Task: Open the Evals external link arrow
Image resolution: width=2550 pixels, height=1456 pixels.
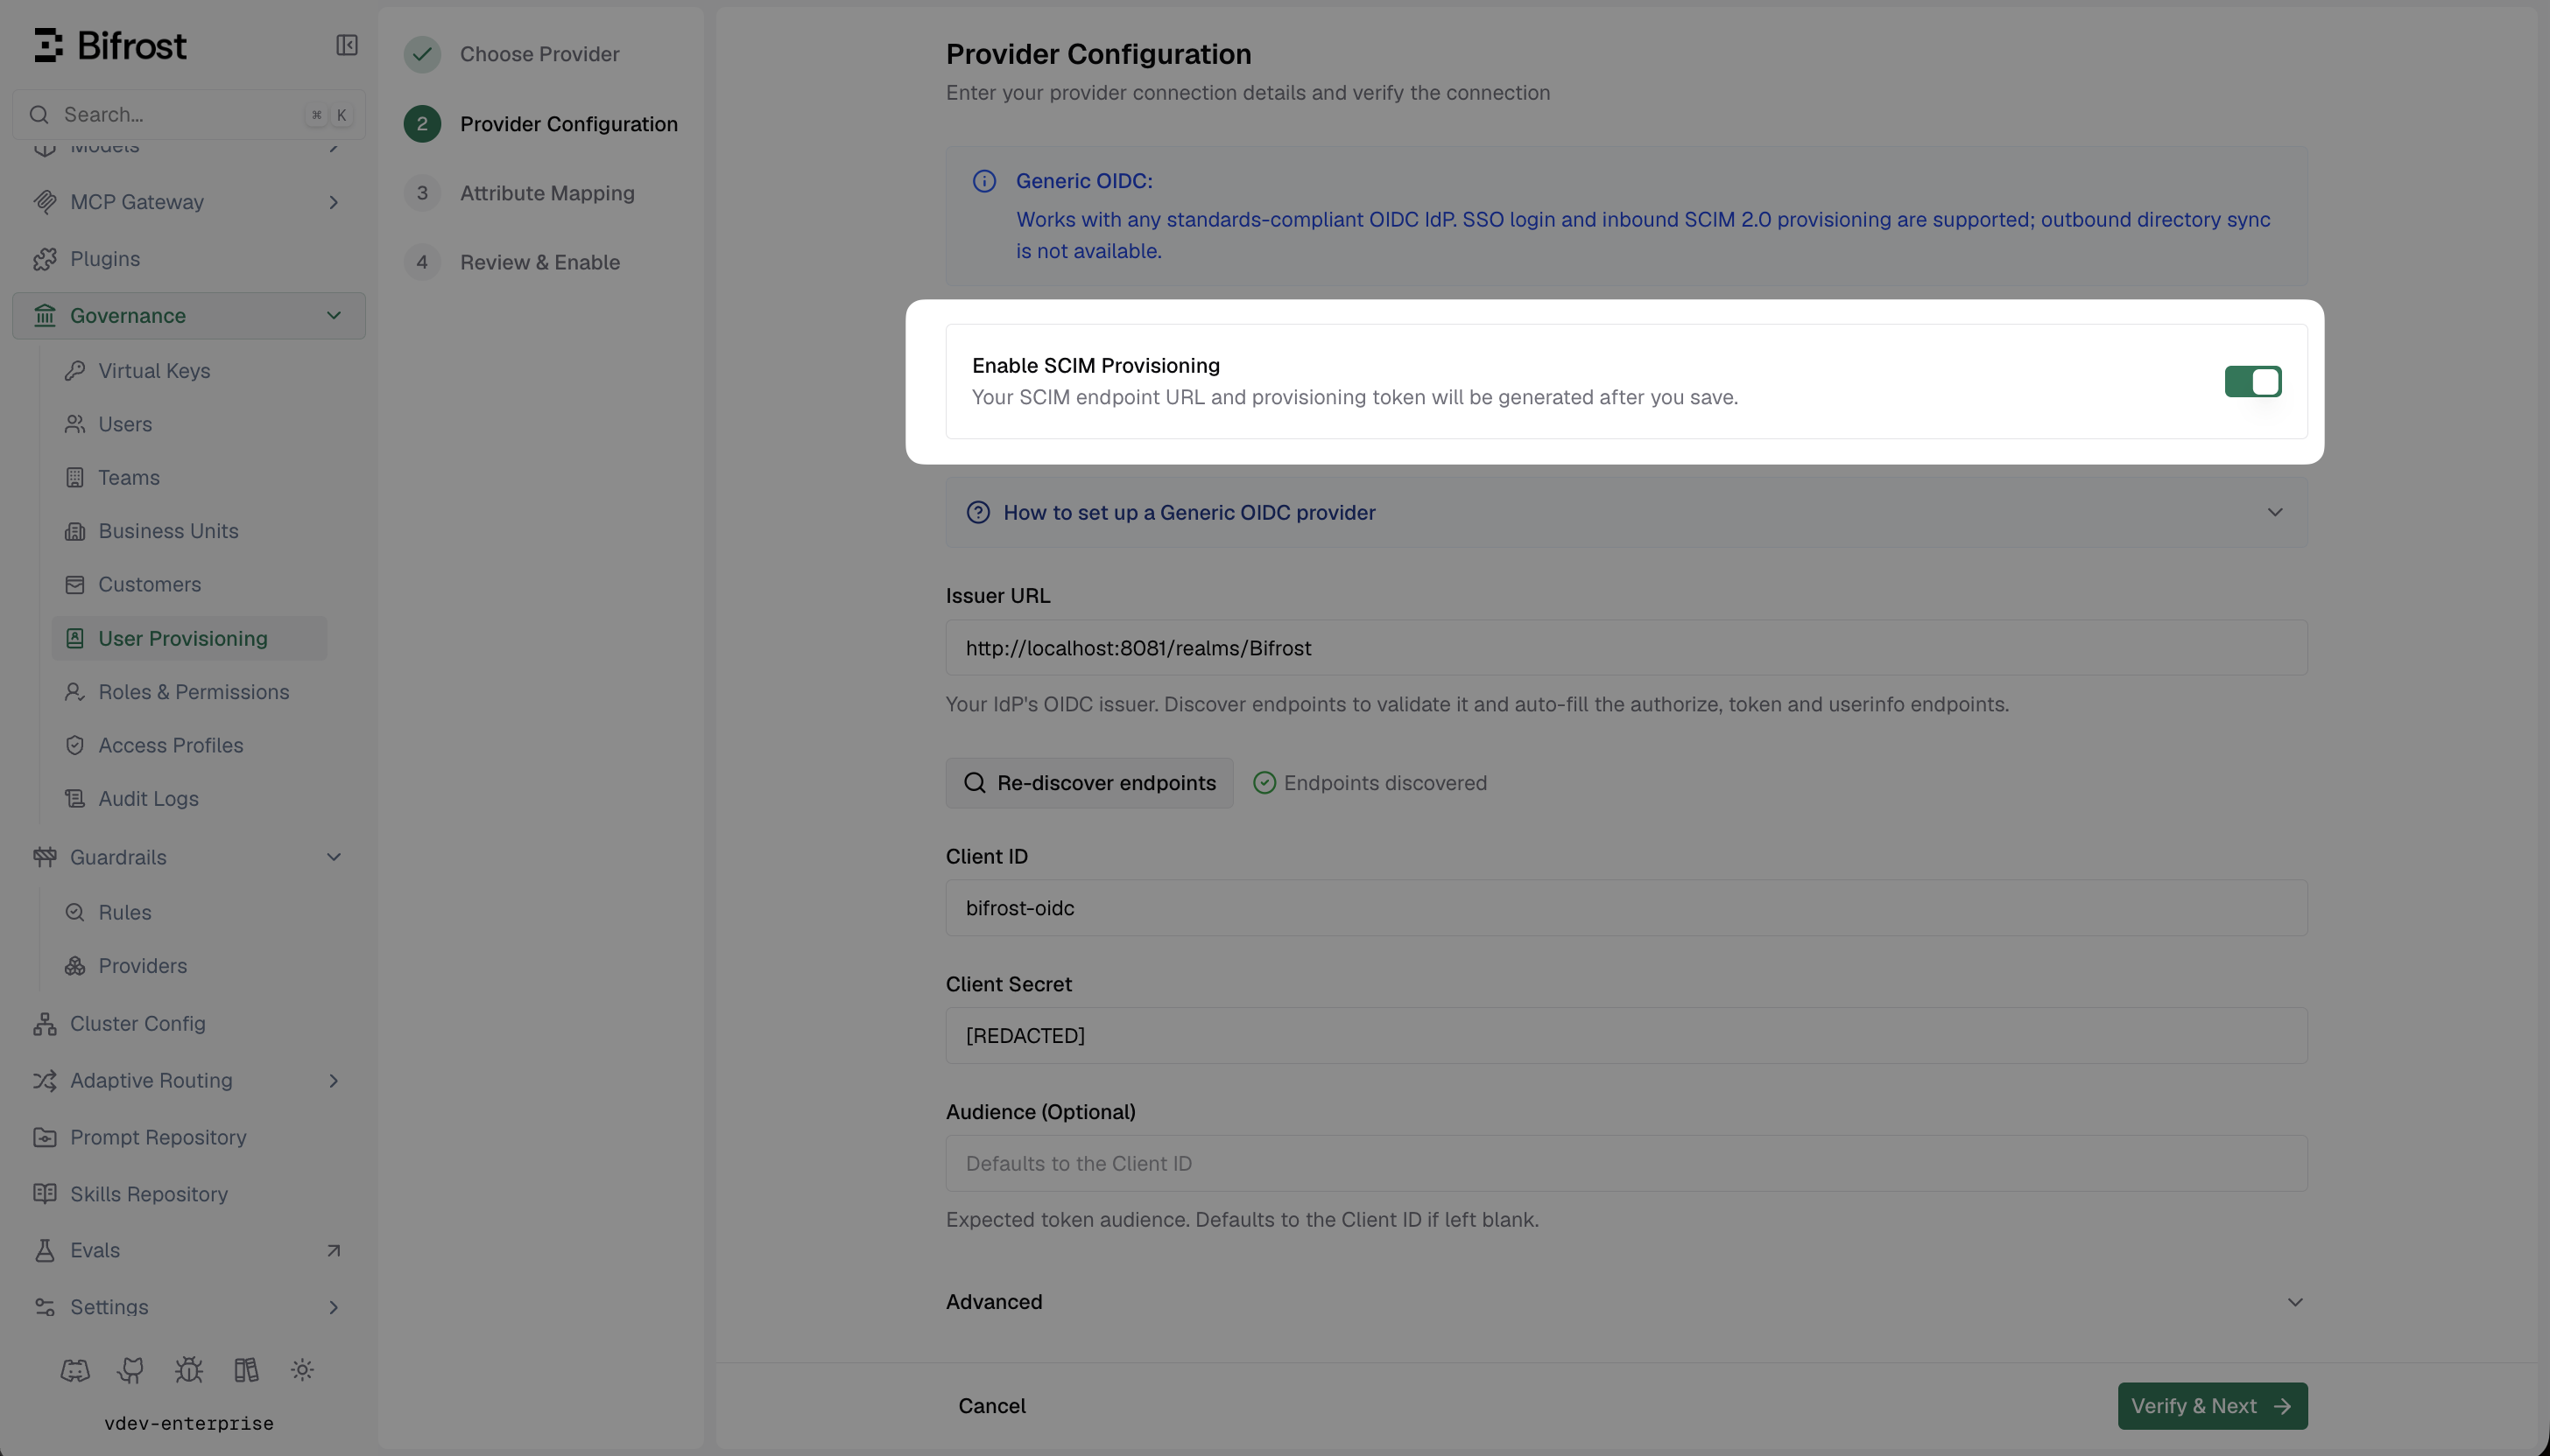Action: coord(334,1251)
